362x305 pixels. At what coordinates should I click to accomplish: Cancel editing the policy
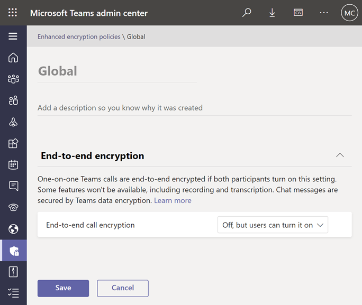pyautogui.click(x=123, y=288)
